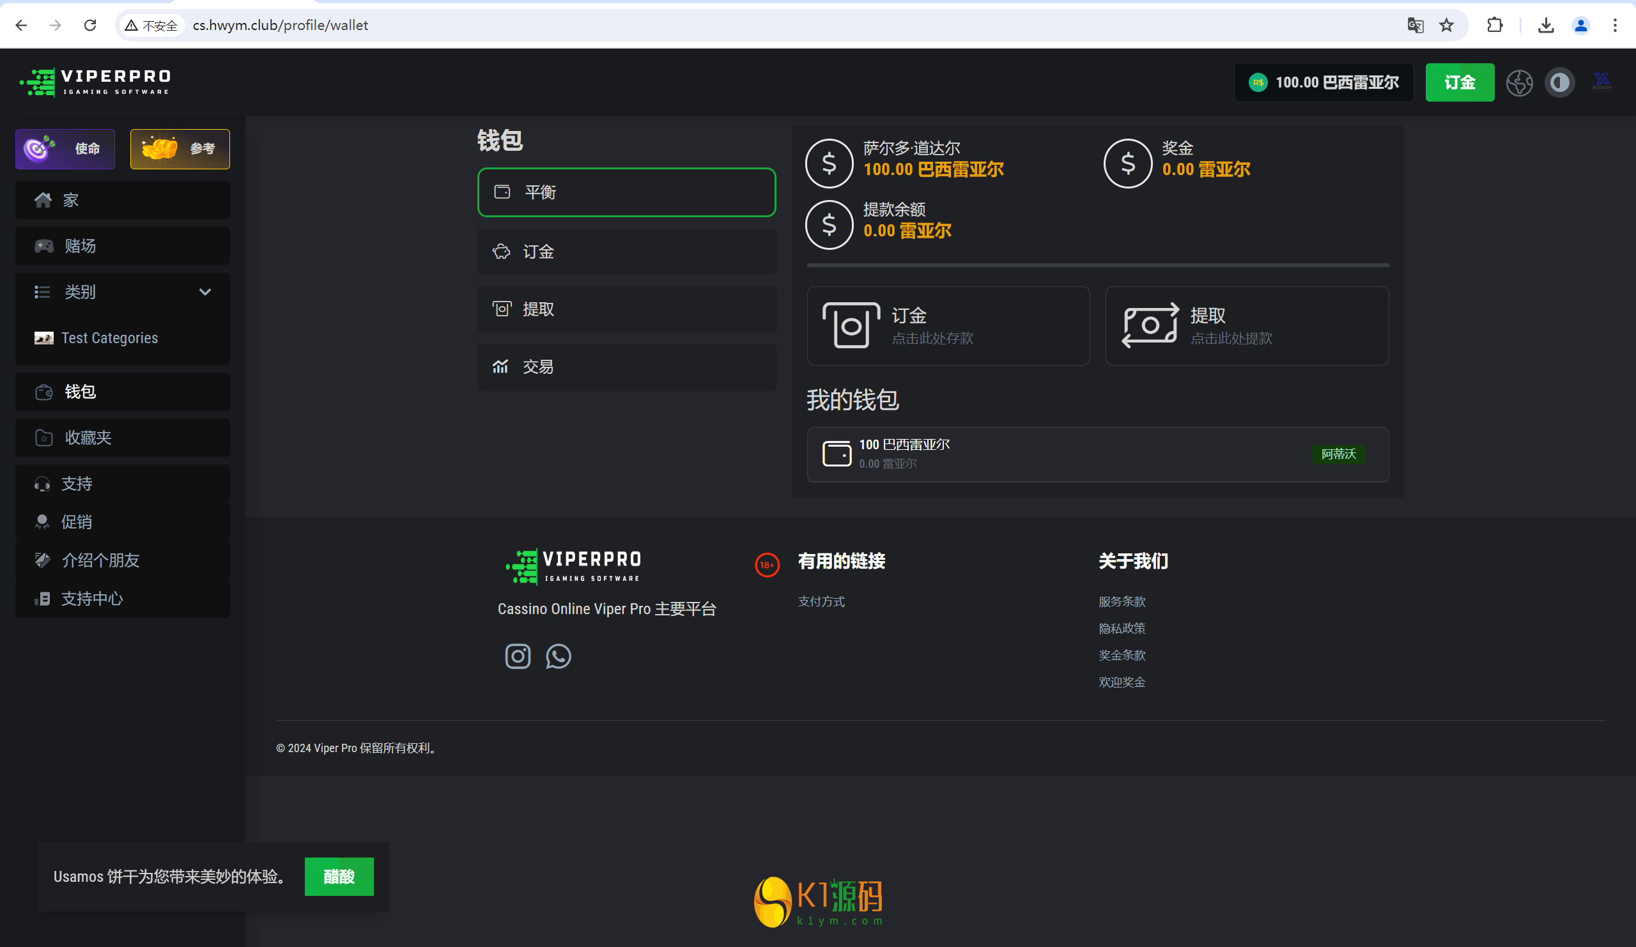The width and height of the screenshot is (1636, 947).
Task: Open the Chrome three-dot menu
Action: 1614,26
